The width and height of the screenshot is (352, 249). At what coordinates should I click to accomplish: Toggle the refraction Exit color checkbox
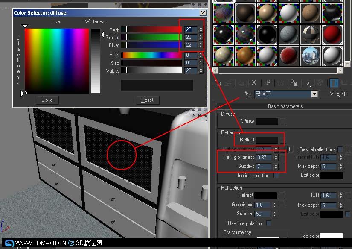347,214
